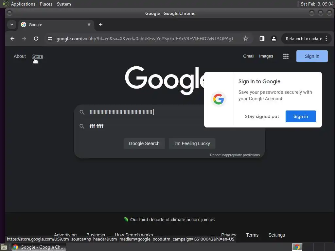Choose Stay signed out
The height and width of the screenshot is (251, 335).
tap(262, 116)
